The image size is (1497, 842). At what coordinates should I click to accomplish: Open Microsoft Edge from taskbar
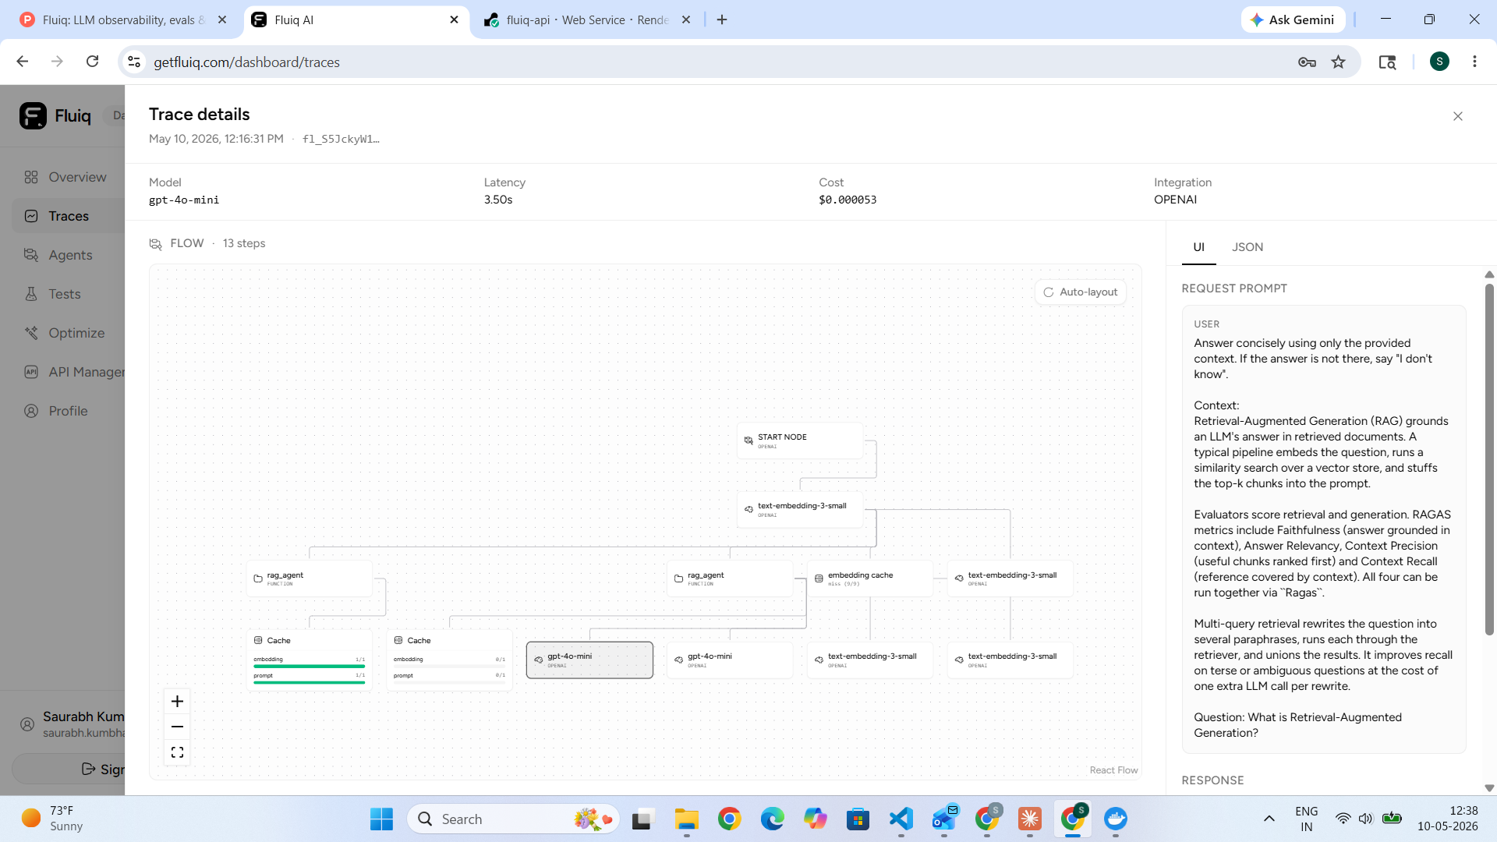coord(772,819)
